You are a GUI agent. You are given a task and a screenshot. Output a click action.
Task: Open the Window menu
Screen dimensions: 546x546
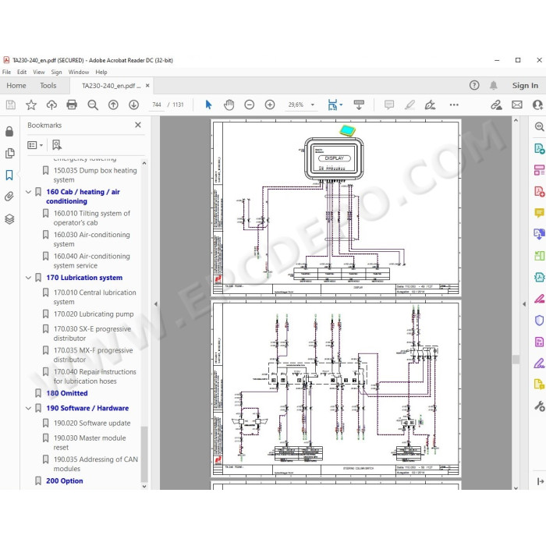(x=79, y=72)
